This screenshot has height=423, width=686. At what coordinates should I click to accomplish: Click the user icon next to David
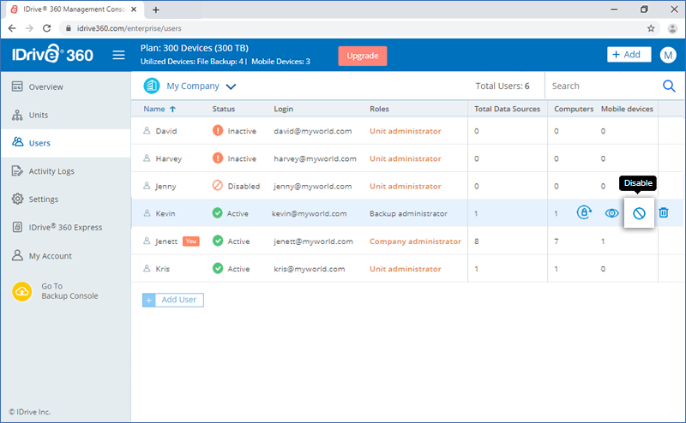[147, 130]
